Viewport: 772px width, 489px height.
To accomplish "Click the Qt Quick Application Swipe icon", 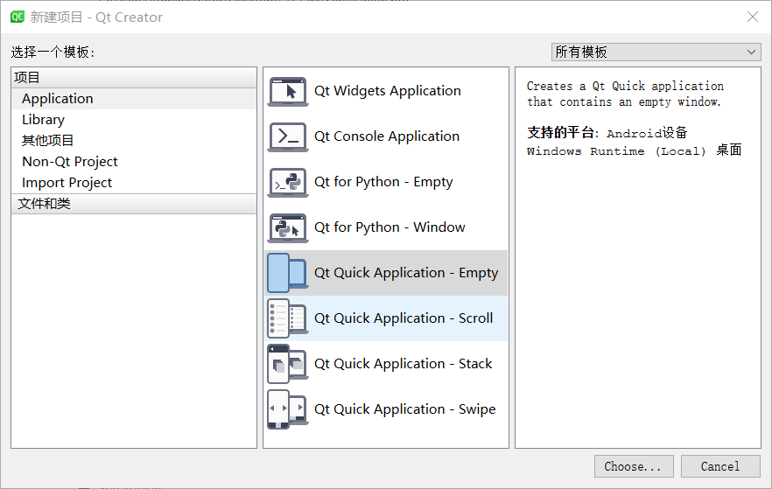I will [287, 409].
